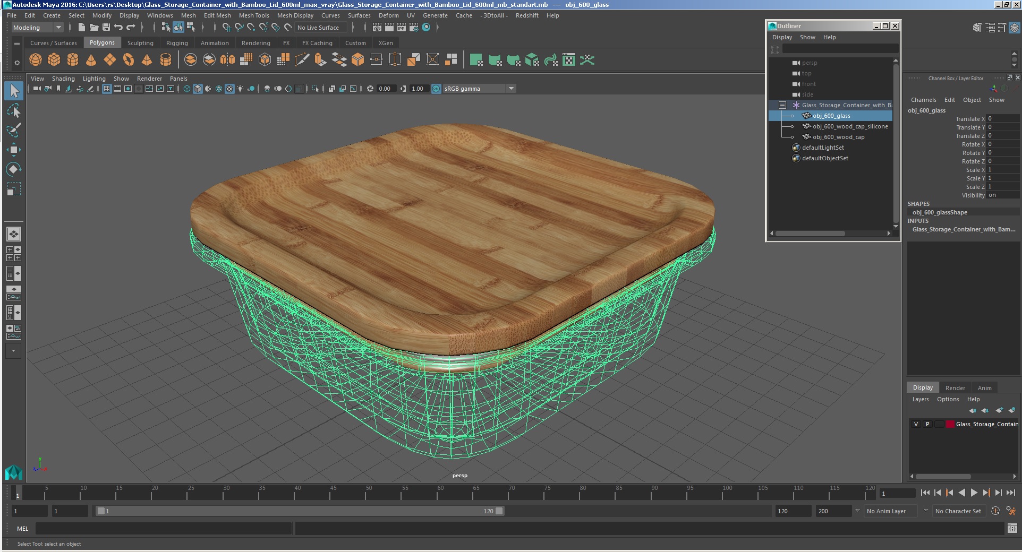This screenshot has height=552, width=1022.
Task: Open the sRGB gamma view transform dropdown
Action: (479, 89)
